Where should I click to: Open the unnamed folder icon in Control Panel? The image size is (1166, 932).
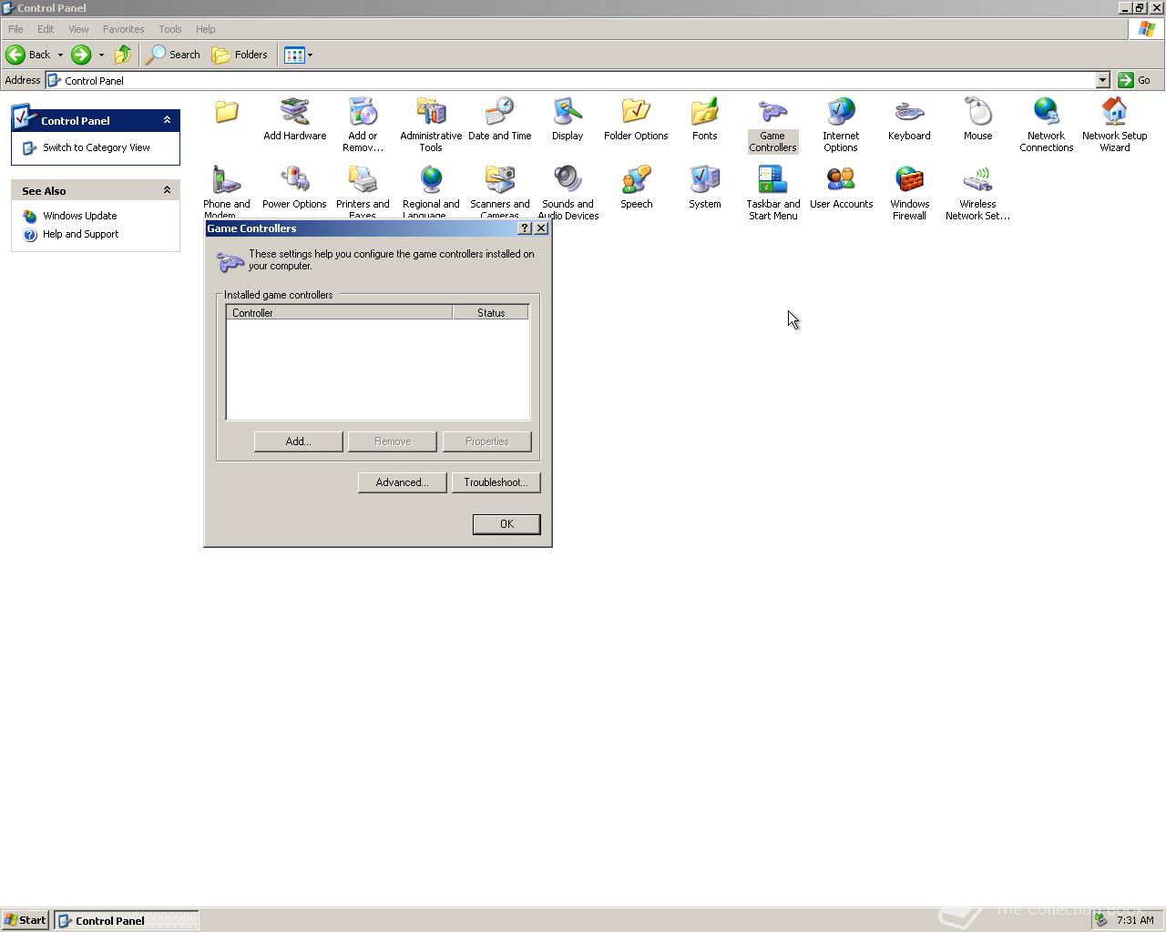[226, 112]
